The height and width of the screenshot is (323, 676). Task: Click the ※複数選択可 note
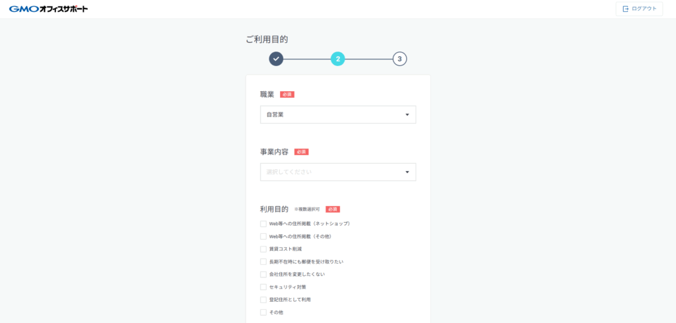(307, 209)
